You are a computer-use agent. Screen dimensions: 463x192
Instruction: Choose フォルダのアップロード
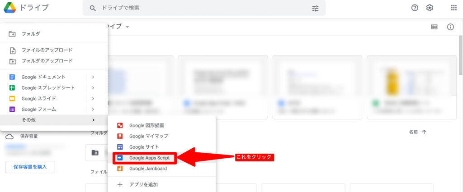[54, 61]
